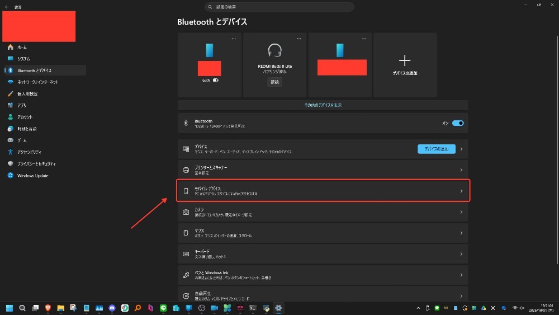Image resolution: width=559 pixels, height=315 pixels.
Task: Open システム settings in the sidebar
Action: (45, 59)
